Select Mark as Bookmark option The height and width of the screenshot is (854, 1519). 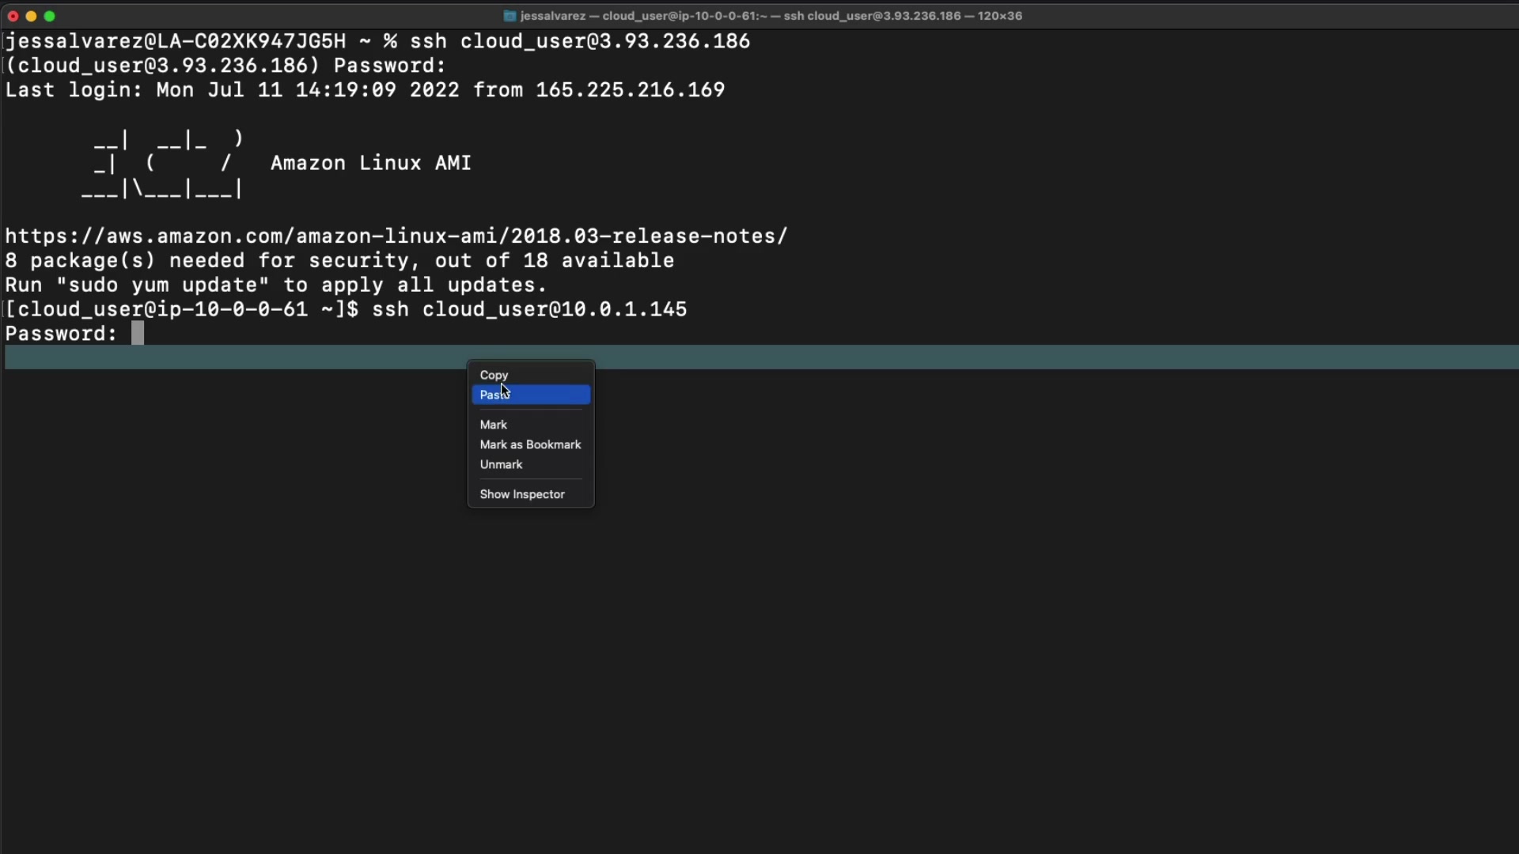[530, 444]
